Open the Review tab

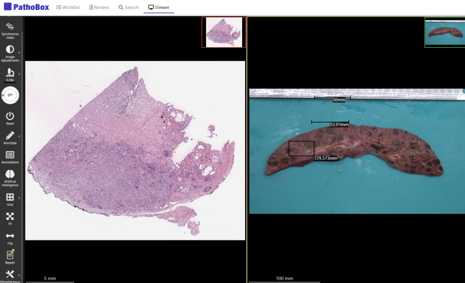(99, 7)
